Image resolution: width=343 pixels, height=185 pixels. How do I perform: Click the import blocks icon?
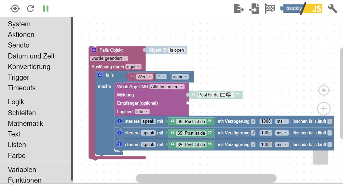click(x=254, y=9)
